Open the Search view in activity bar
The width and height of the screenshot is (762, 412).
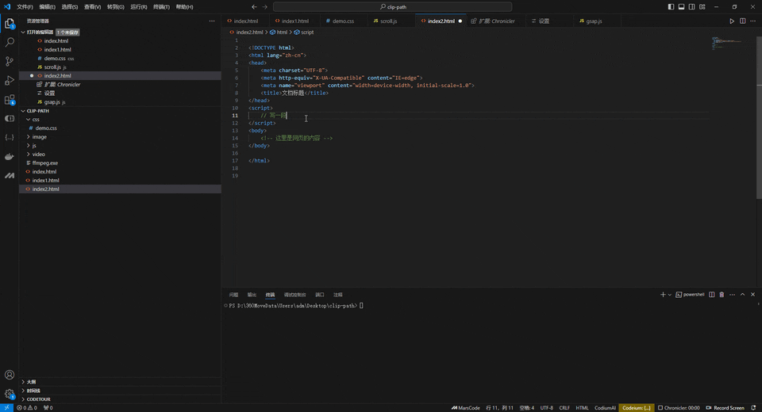10,42
